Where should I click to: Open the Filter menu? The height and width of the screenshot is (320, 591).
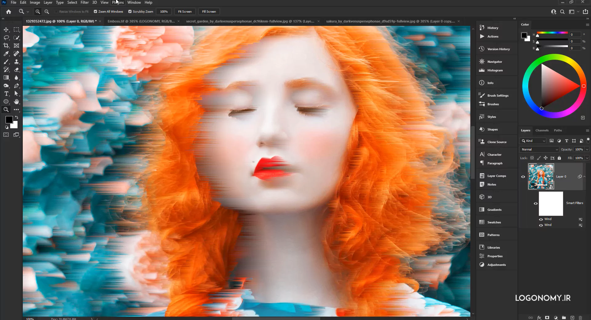85,2
